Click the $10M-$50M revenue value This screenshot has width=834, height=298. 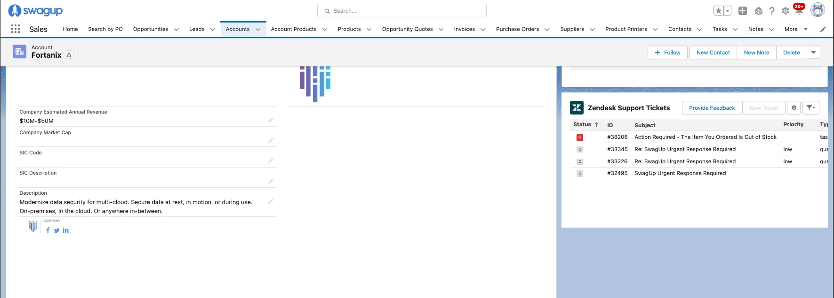point(37,121)
